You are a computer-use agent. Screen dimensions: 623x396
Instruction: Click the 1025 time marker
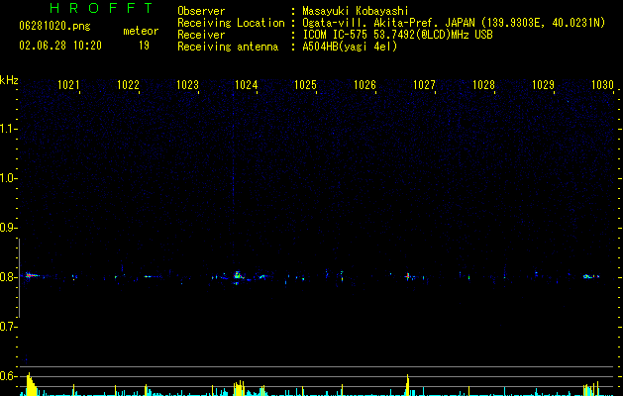pos(305,85)
